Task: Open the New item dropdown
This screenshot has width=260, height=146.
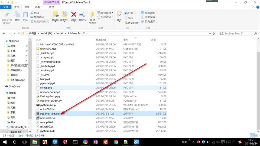Action: [105, 13]
